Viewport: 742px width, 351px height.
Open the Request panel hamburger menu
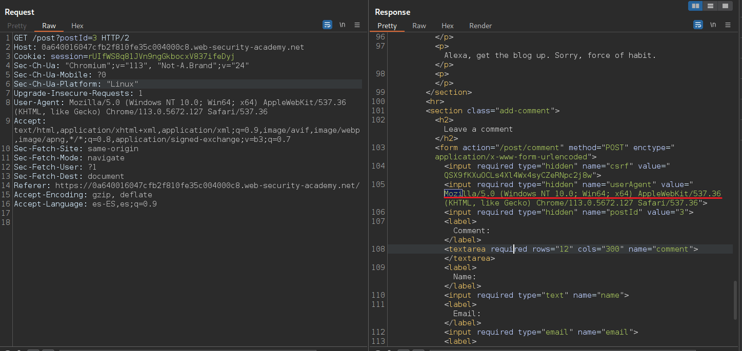coord(357,25)
